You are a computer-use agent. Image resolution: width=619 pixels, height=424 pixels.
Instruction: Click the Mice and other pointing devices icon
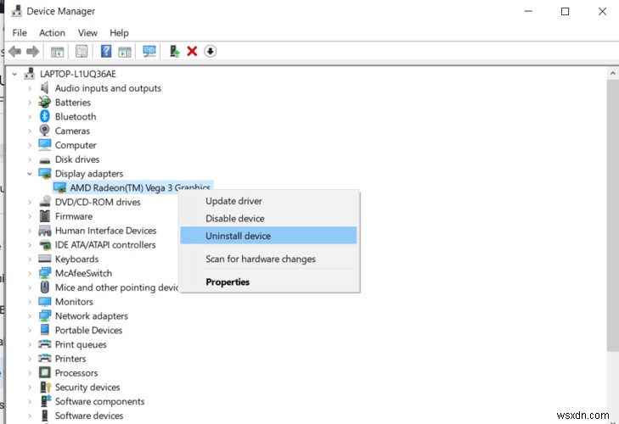click(x=45, y=287)
